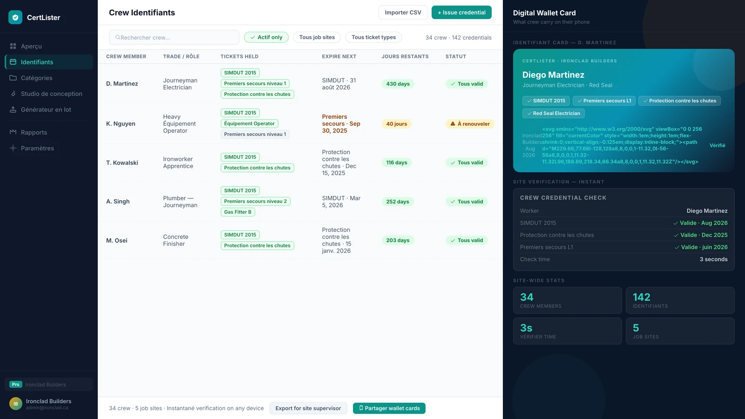Click the Pro plan badge
Screen dimensions: 745x419
tap(16, 385)
